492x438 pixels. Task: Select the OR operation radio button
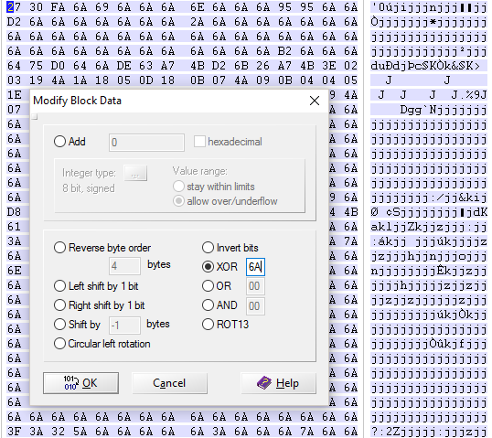208,286
